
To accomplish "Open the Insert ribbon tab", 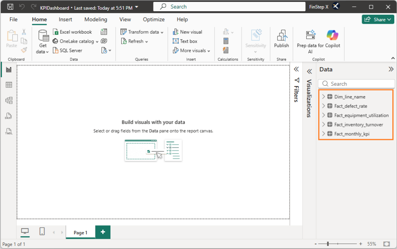I will (x=65, y=19).
